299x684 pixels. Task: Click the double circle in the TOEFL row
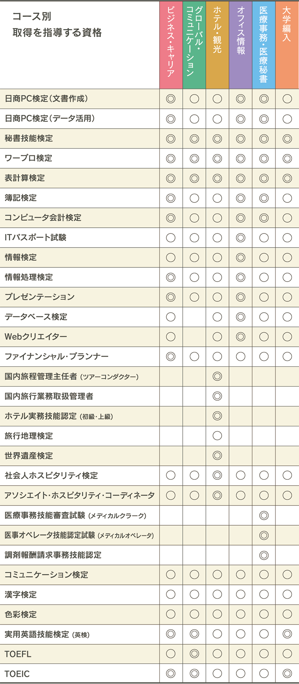(194, 654)
